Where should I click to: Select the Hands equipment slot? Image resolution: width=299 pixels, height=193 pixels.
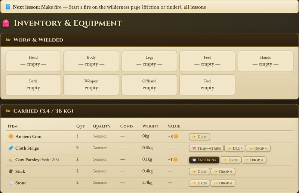pyautogui.click(x=265, y=61)
